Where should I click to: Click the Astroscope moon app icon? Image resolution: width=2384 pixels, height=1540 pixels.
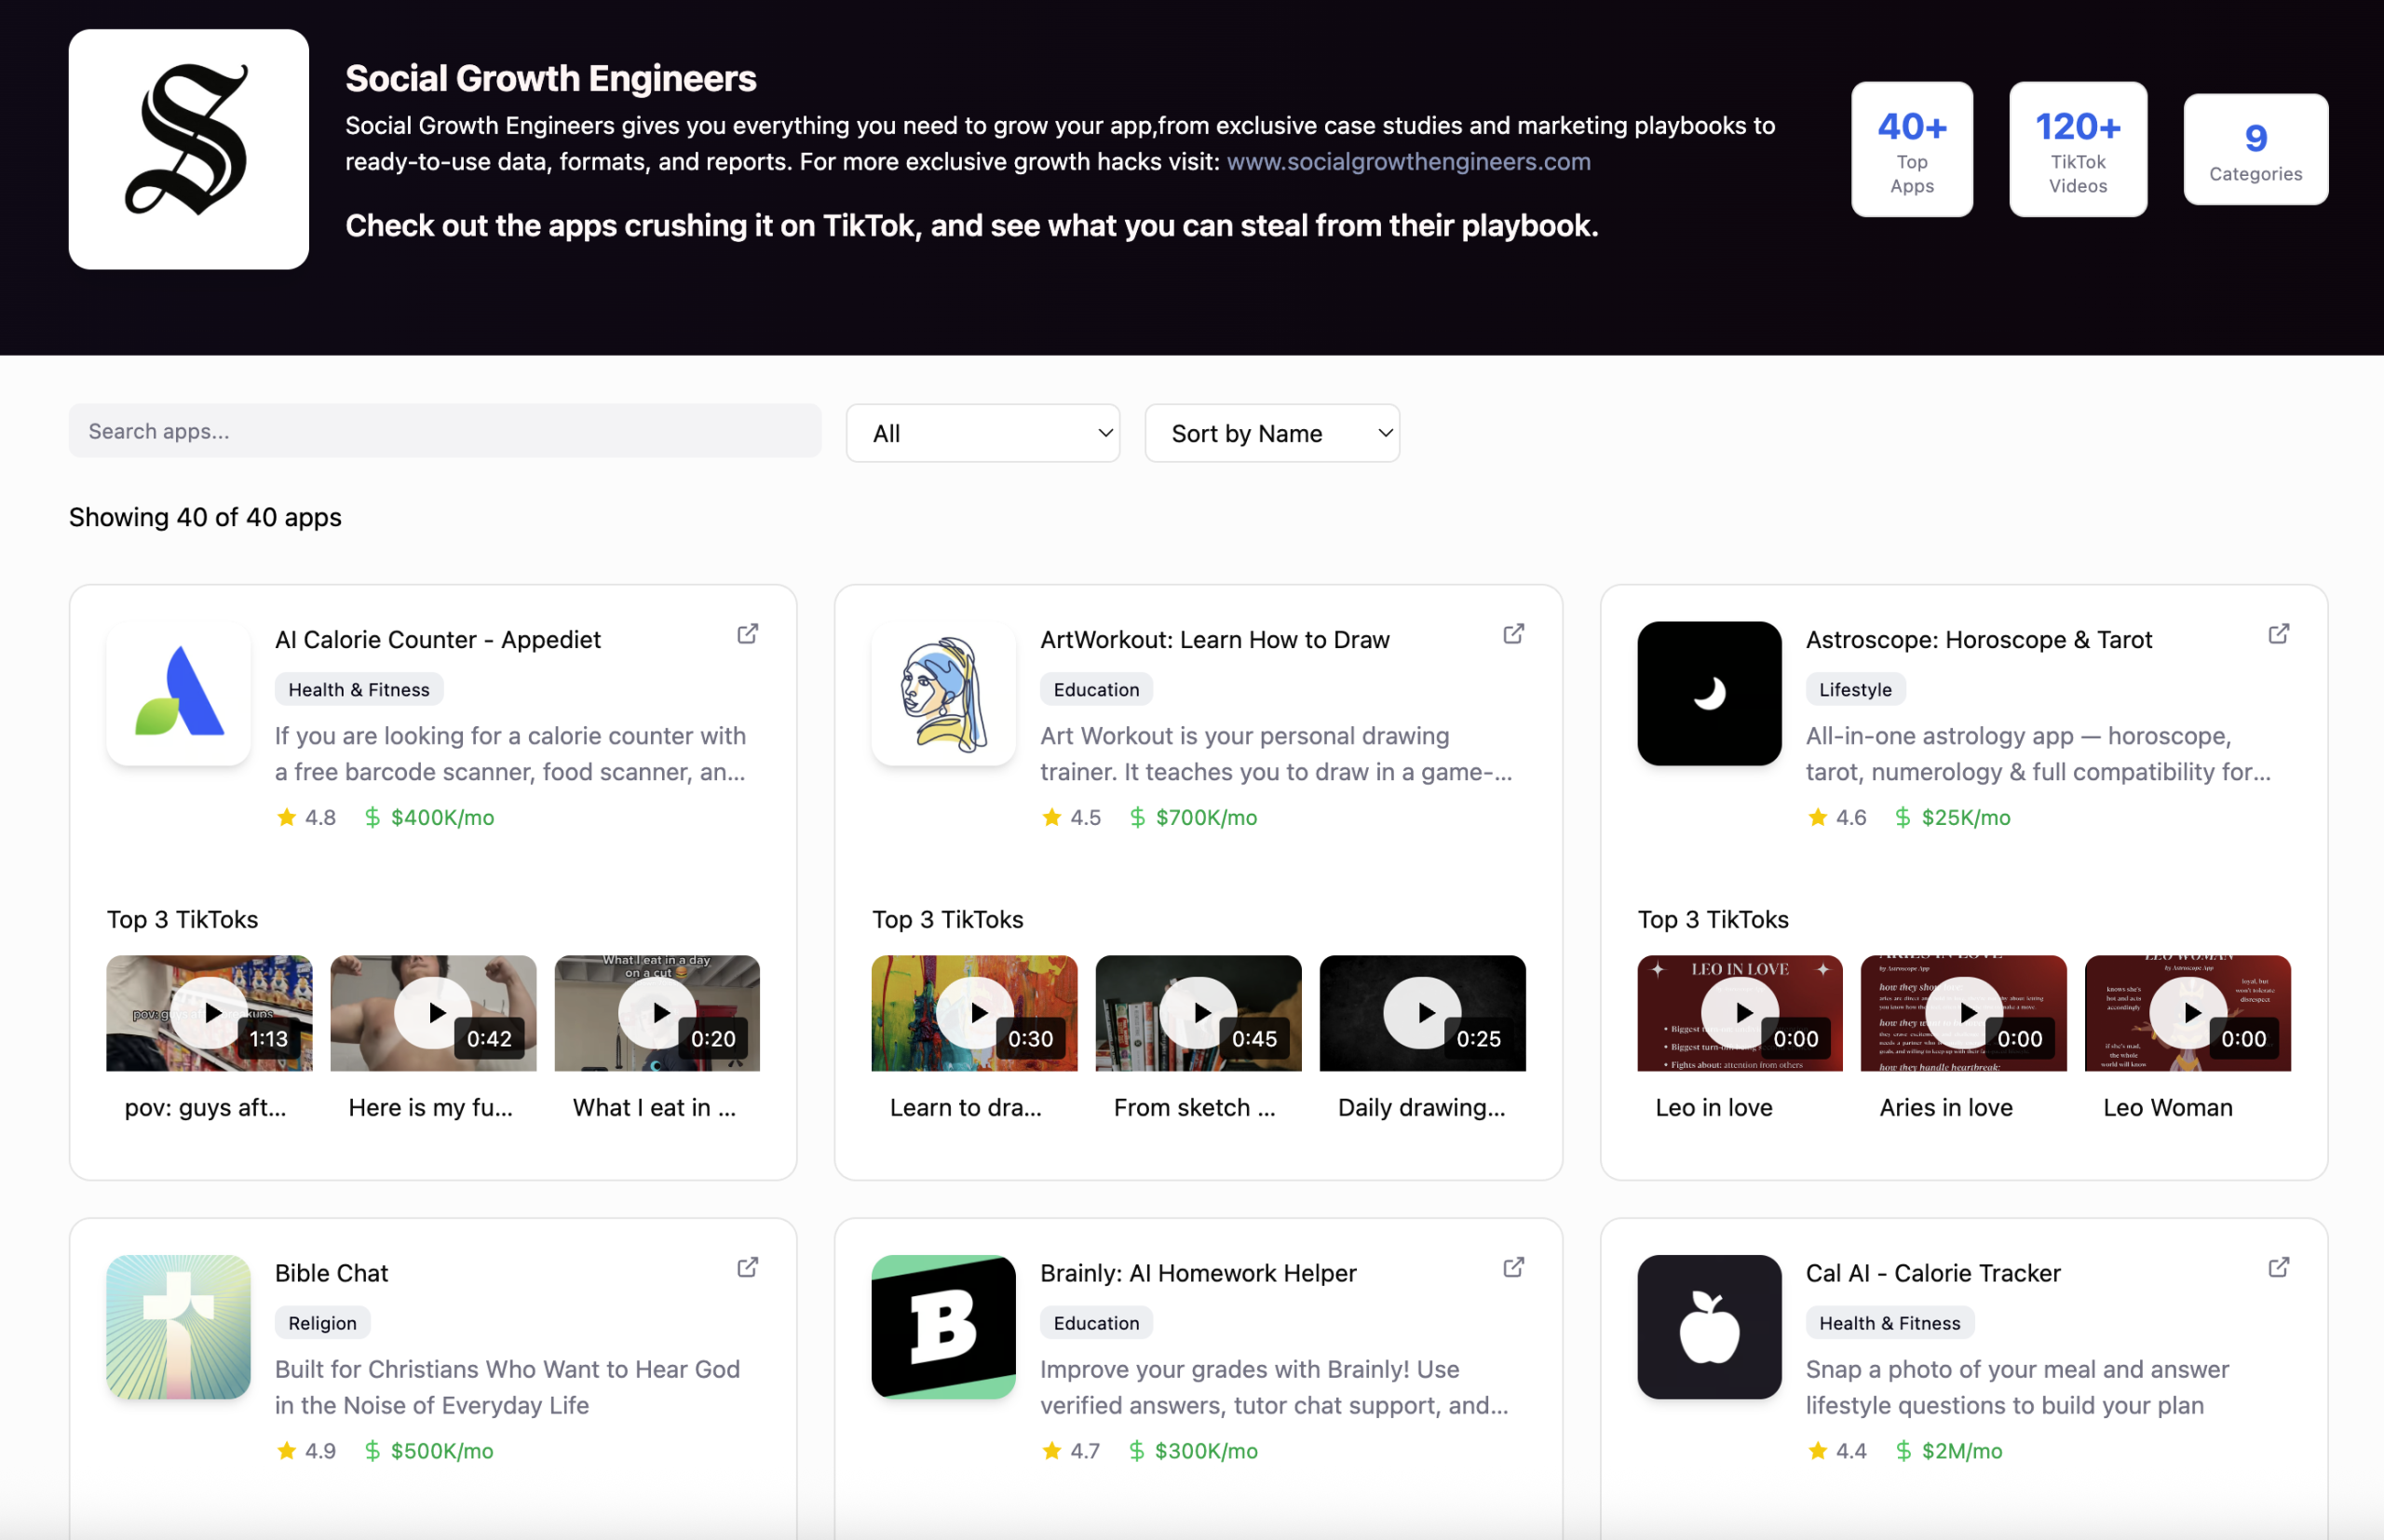pyautogui.click(x=1708, y=693)
